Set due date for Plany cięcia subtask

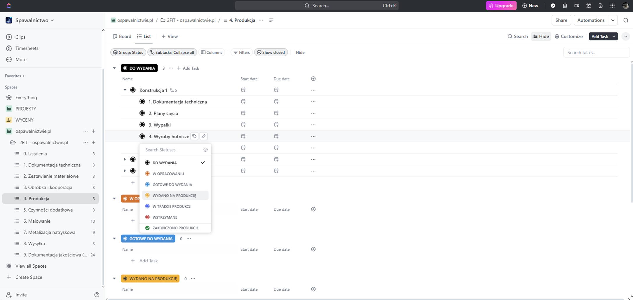point(276,113)
